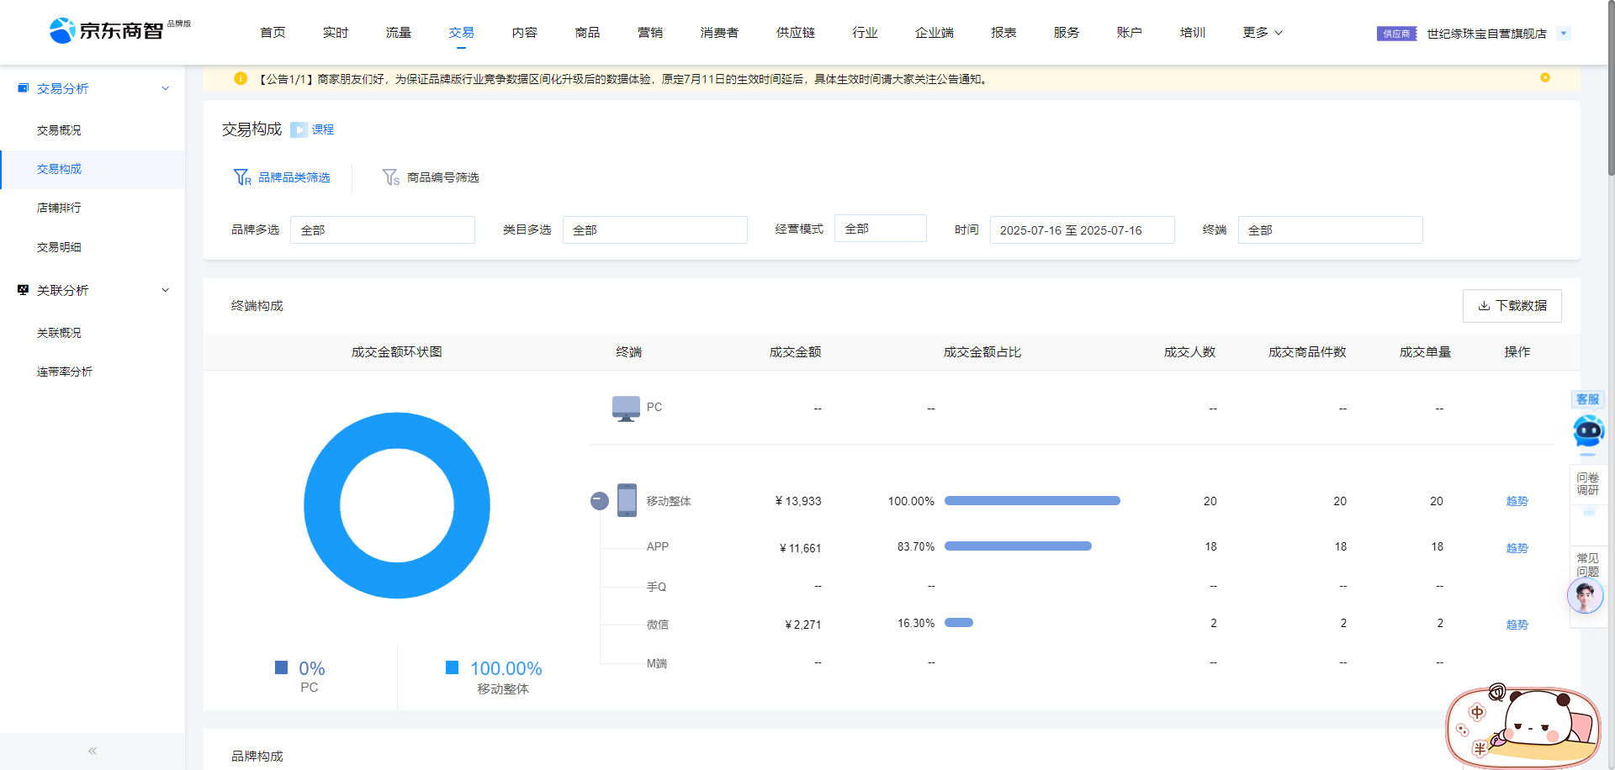Toggle the 移动整体 legend square
The height and width of the screenshot is (770, 1615).
click(453, 667)
